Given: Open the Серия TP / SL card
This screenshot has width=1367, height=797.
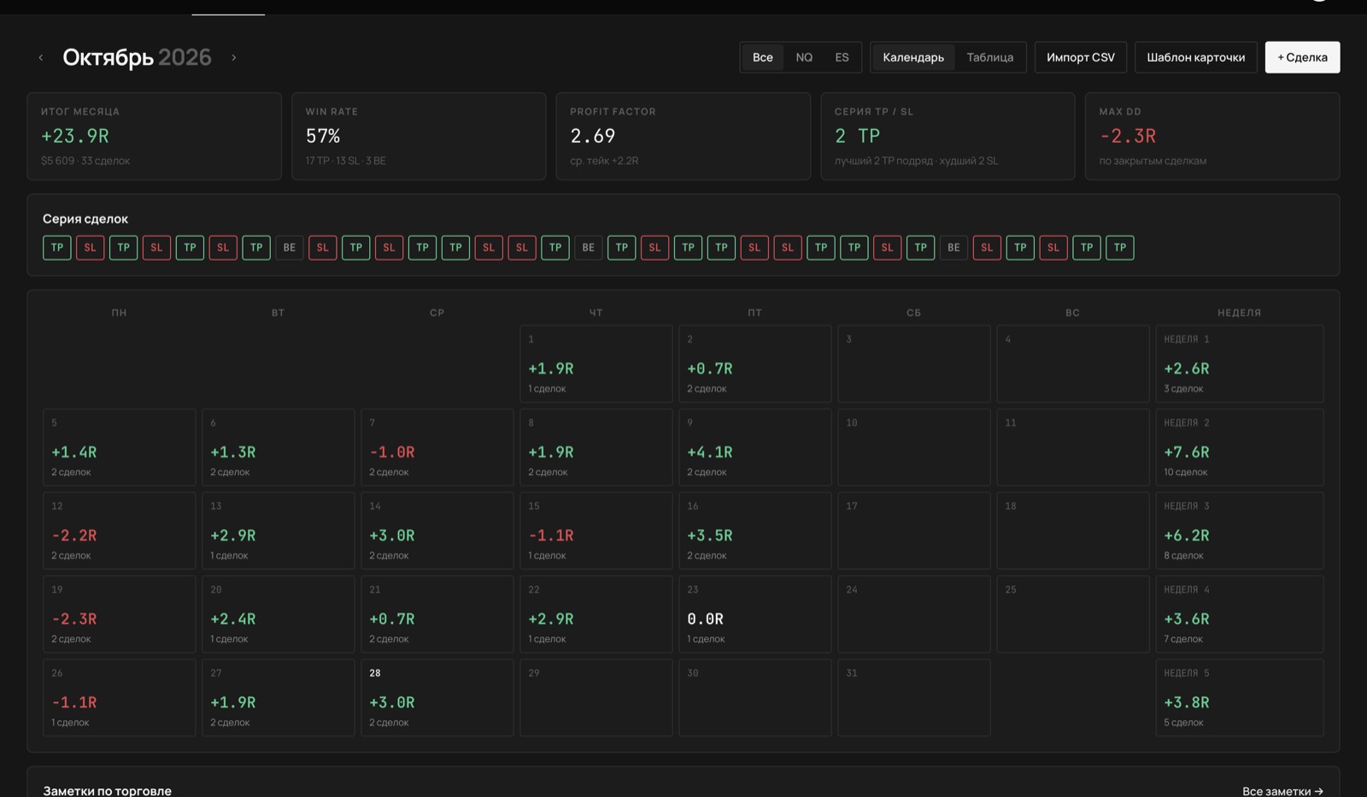Looking at the screenshot, I should tap(948, 136).
